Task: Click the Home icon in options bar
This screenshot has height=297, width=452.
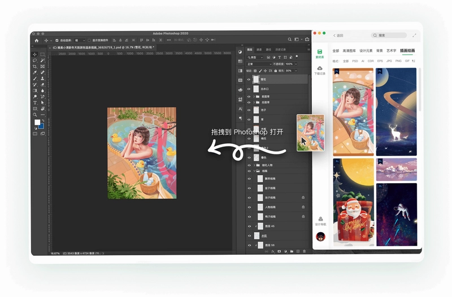Action: 37,41
